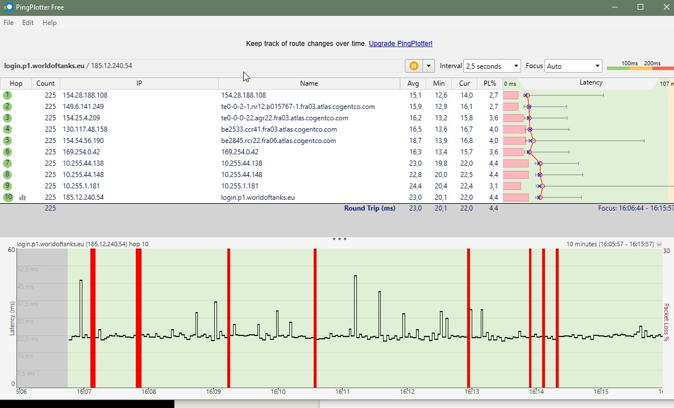
Task: Click the green hop 1 number circle
Action: 7,95
